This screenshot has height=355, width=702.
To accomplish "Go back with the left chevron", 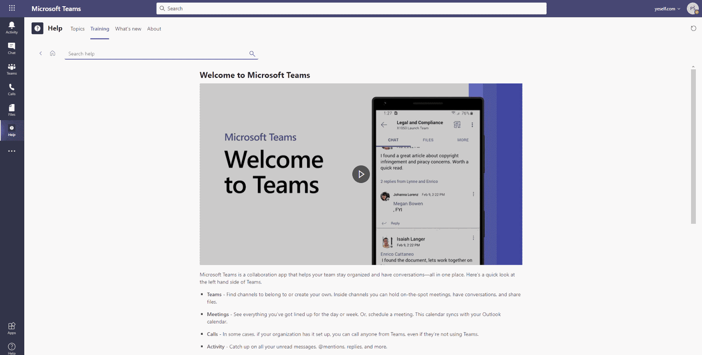I will pyautogui.click(x=41, y=54).
